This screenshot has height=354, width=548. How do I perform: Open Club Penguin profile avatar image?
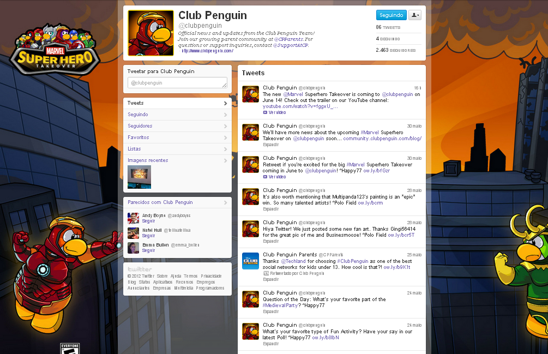[150, 33]
